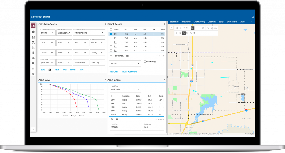Image resolution: width=285 pixels, height=153 pixels.
Task: Select the rectangle selection map tool
Action: (x=176, y=28)
